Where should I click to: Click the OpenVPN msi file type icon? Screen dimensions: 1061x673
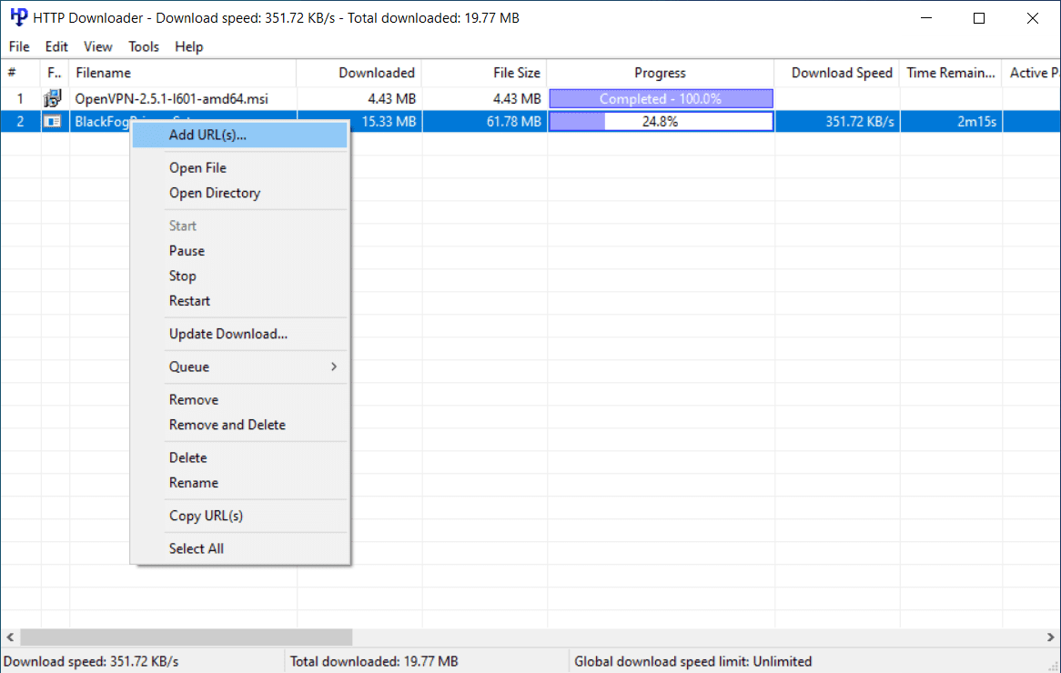(52, 99)
